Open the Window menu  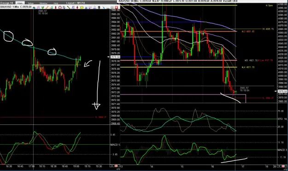click(43, 3)
